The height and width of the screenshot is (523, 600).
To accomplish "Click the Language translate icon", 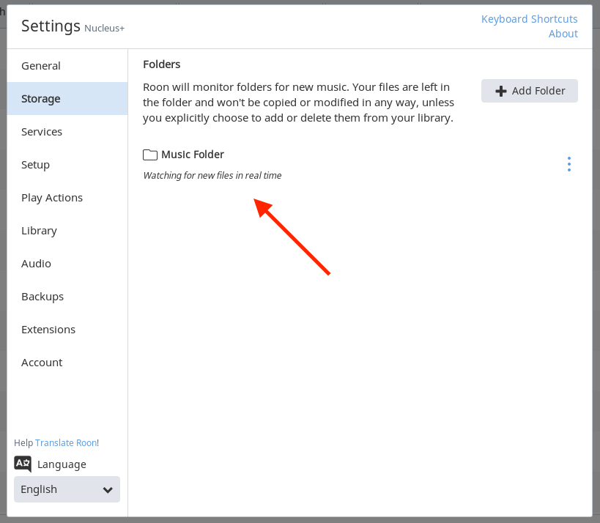I will pos(23,464).
